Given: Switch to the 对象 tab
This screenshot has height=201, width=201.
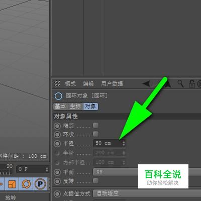Looking at the screenshot, I should [90, 107].
